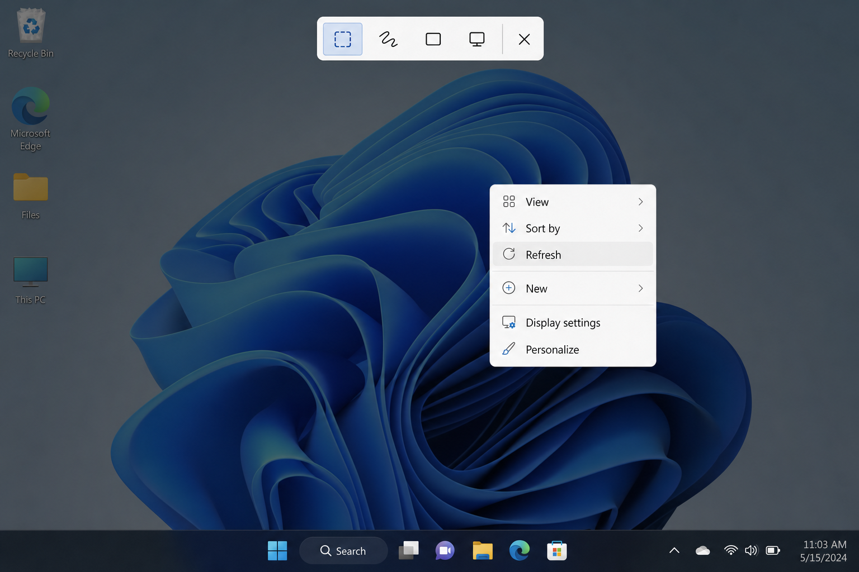Click the OneDrive cloud tray icon
The height and width of the screenshot is (572, 859).
703,551
